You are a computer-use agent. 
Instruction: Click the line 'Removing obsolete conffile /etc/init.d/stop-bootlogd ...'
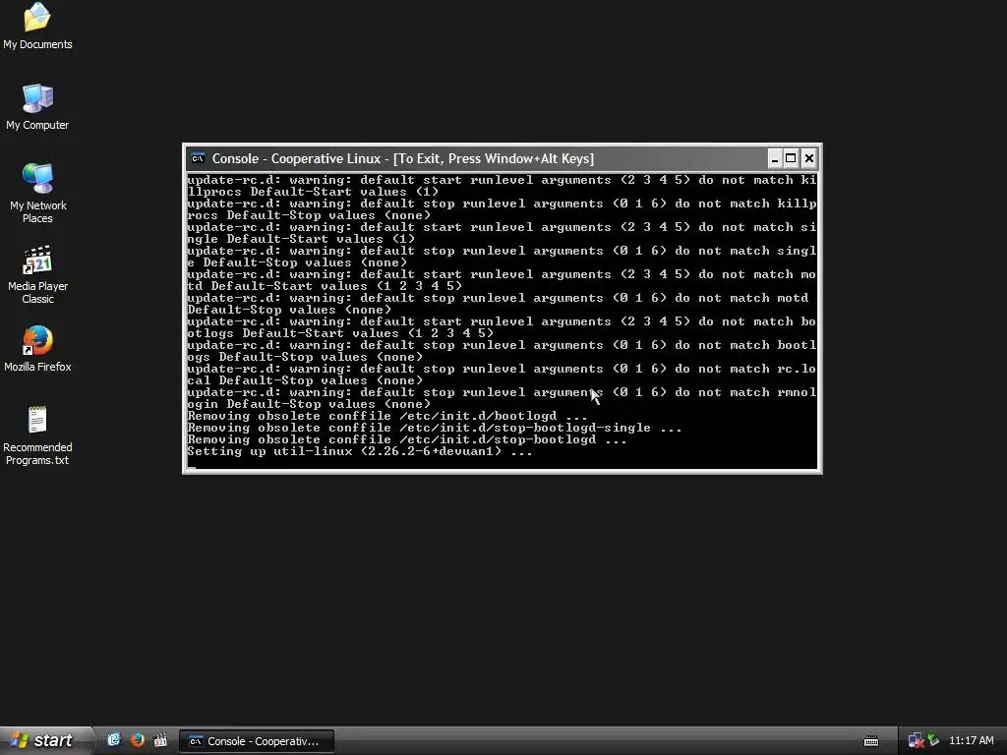(407, 439)
